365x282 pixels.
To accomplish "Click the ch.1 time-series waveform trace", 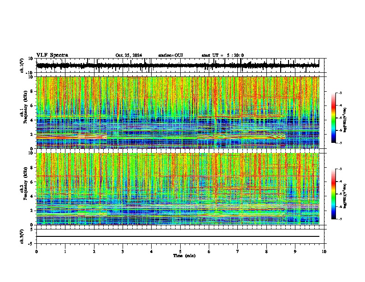I will [177, 65].
